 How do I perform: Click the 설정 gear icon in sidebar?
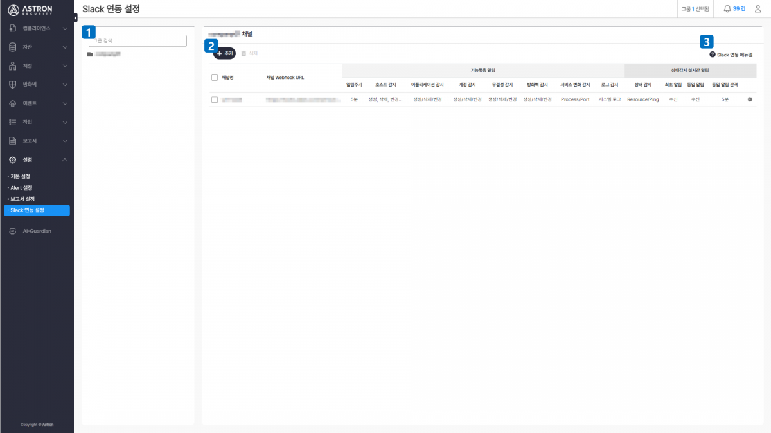pos(13,159)
